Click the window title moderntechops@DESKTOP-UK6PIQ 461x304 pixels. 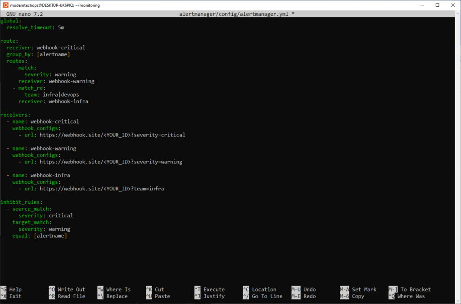pyautogui.click(x=55, y=5)
